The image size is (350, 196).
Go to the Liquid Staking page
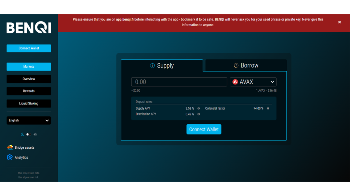[29, 103]
